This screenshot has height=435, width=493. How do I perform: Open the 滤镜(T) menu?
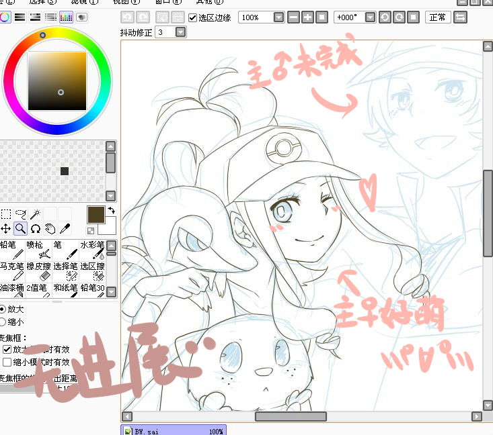coord(85,2)
